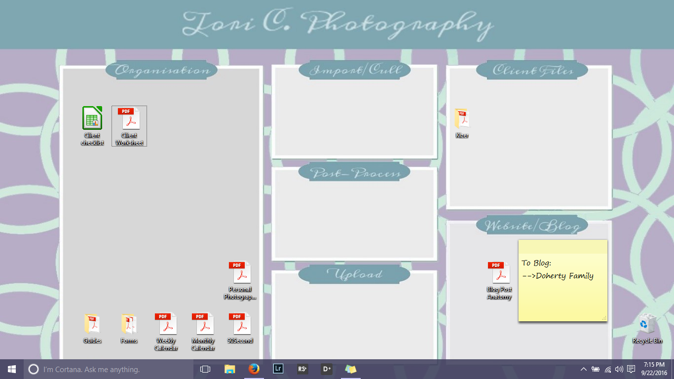Open the Personal Photograp... PDF file
The height and width of the screenshot is (379, 674).
(240, 280)
